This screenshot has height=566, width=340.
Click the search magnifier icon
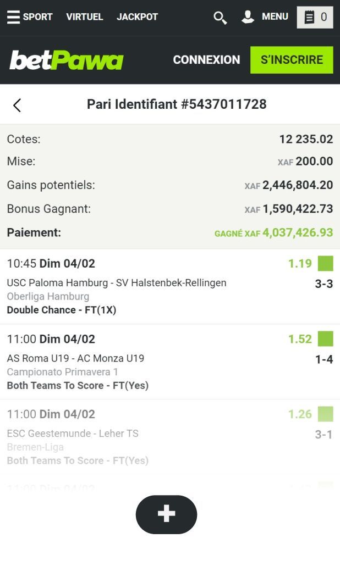pyautogui.click(x=220, y=18)
